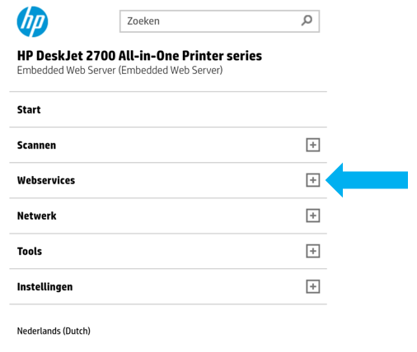Select the Netwerk menu label
Image resolution: width=417 pixels, height=352 pixels.
click(x=36, y=215)
